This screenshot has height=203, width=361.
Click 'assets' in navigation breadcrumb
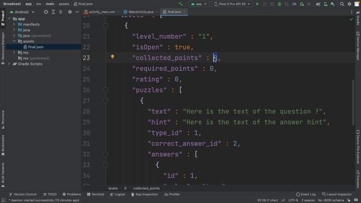(64, 4)
